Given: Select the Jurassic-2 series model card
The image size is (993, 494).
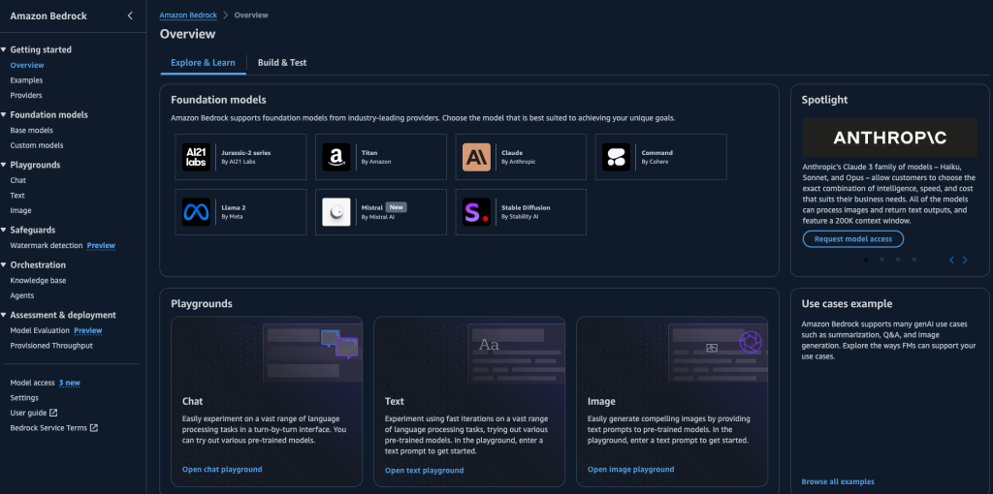Looking at the screenshot, I should pyautogui.click(x=240, y=157).
